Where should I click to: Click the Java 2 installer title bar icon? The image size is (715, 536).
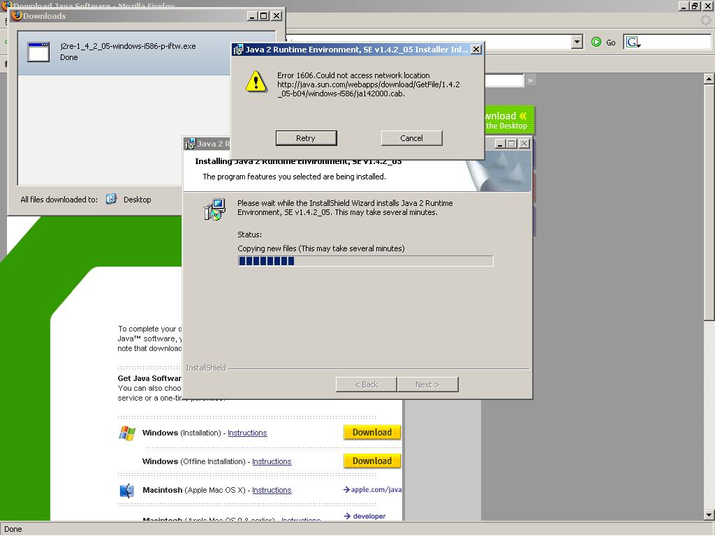190,144
